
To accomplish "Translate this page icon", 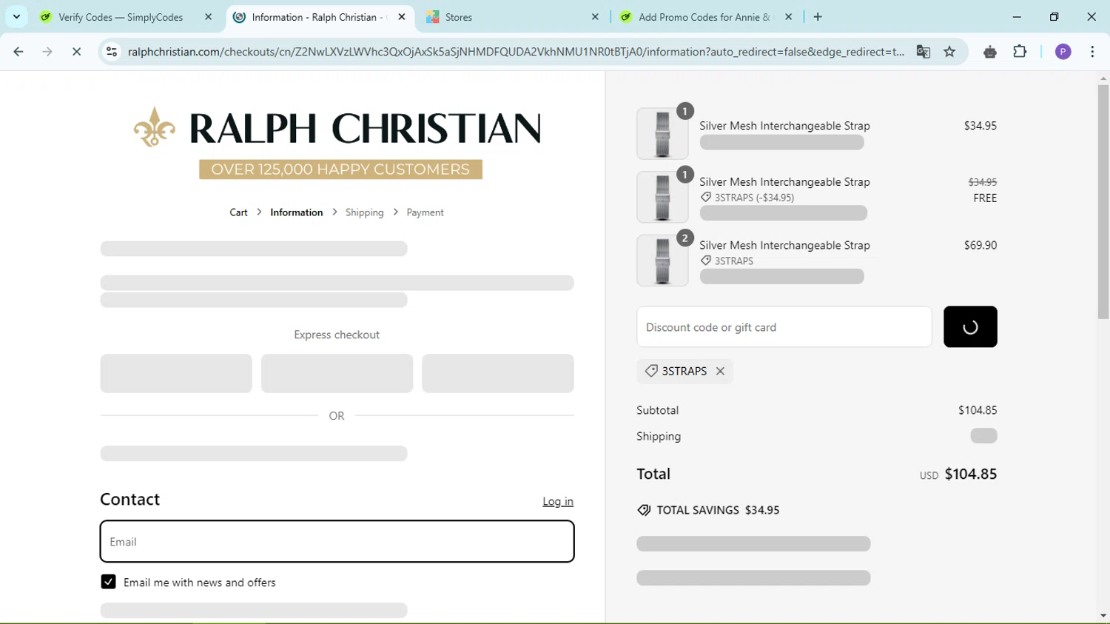I will pyautogui.click(x=923, y=52).
